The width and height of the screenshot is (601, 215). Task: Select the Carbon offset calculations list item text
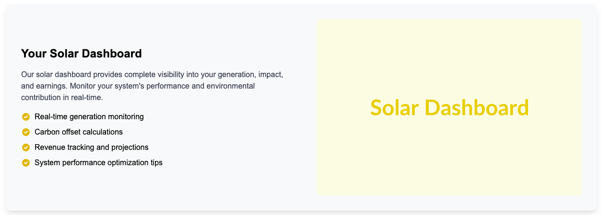click(79, 132)
